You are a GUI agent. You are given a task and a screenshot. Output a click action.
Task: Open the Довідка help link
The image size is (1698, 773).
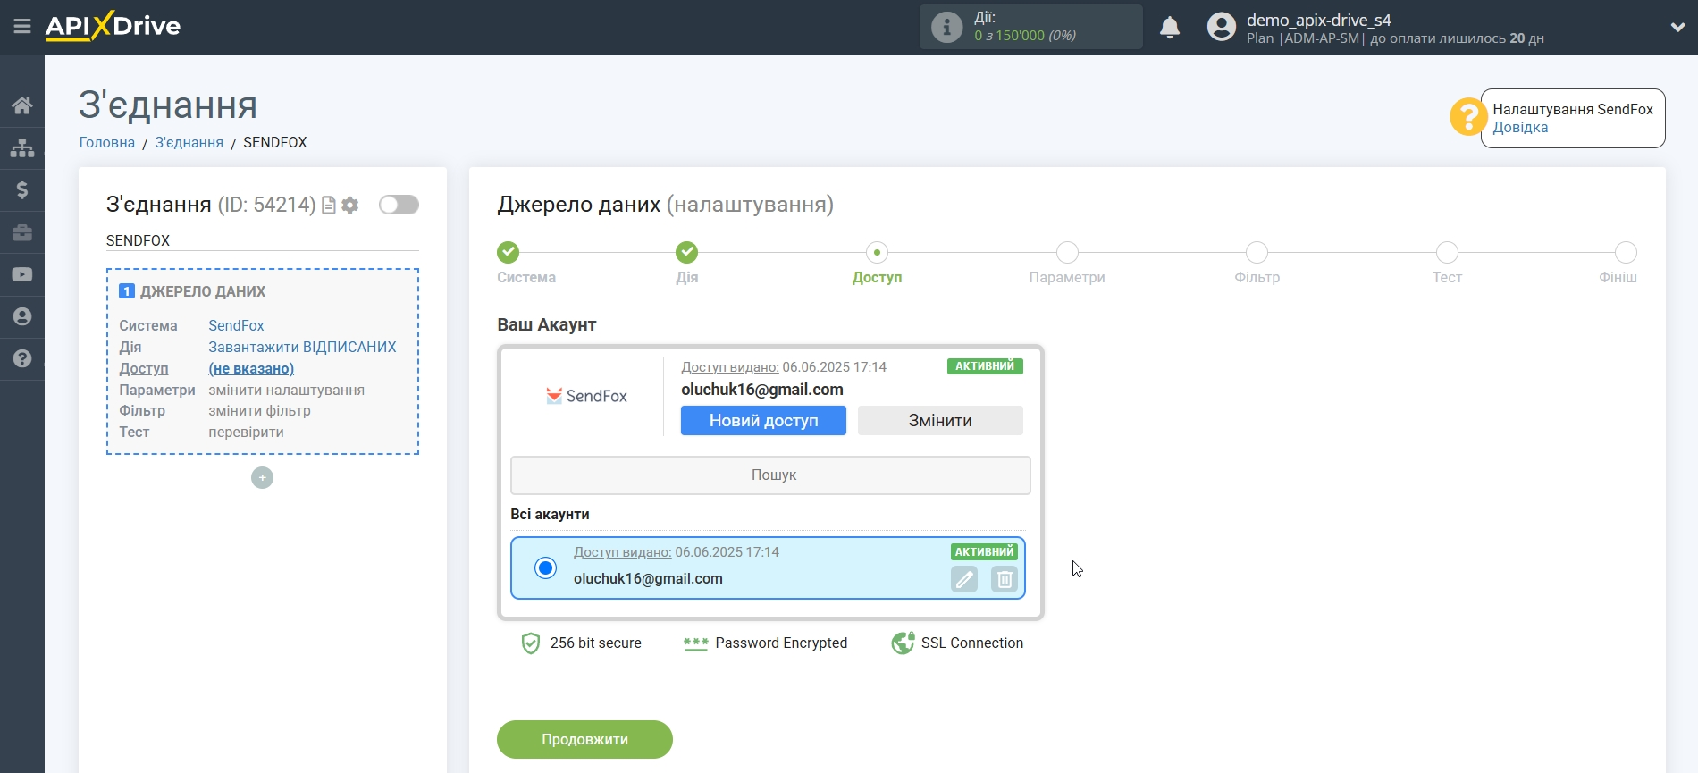1520,128
